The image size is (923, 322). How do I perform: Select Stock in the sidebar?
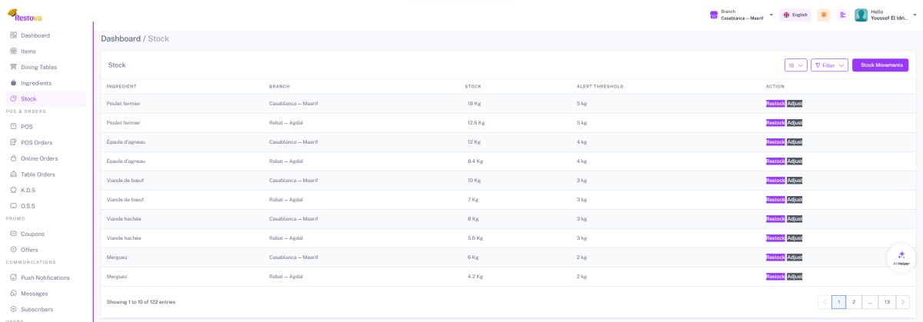pos(45,98)
